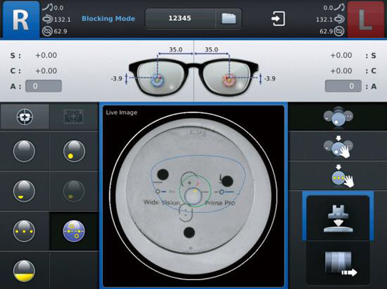Click the Blocking Mode label
The width and height of the screenshot is (387, 289).
(108, 19)
